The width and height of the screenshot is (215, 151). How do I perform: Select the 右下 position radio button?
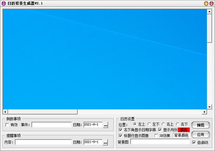[x=177, y=124]
